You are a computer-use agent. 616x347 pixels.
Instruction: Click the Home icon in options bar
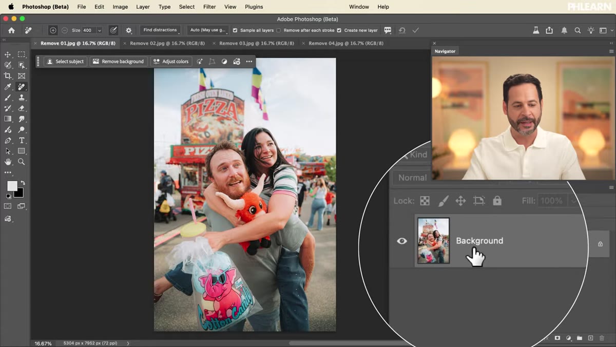click(x=11, y=30)
